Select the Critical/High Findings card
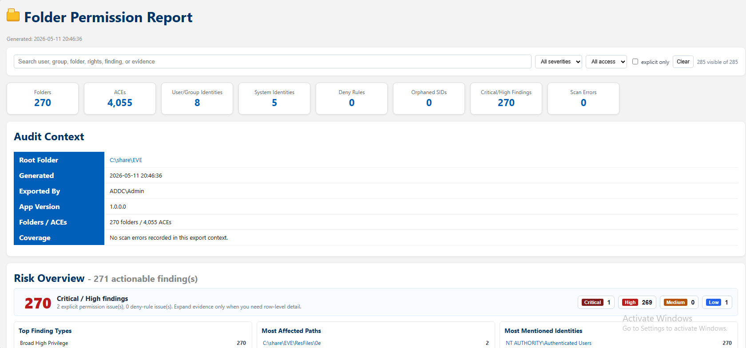The image size is (746, 348). coord(506,99)
